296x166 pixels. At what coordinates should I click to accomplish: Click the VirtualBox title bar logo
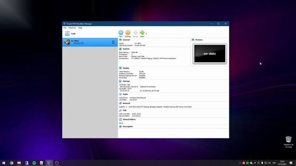[x=65, y=24]
